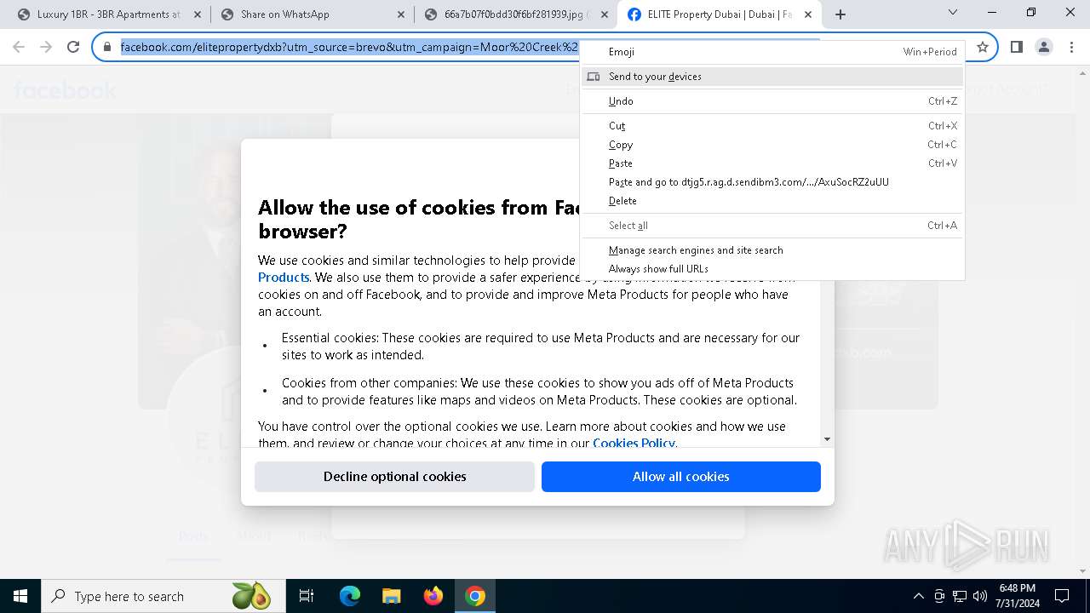Image resolution: width=1090 pixels, height=613 pixels.
Task: Reload the page with the refresh icon
Action: [x=73, y=48]
